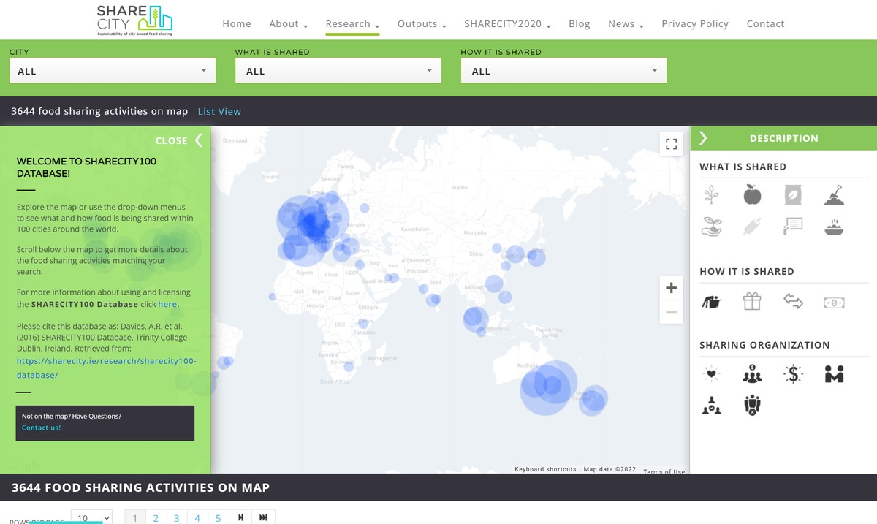The image size is (877, 524).
Task: Open the City dropdown
Action: click(113, 71)
